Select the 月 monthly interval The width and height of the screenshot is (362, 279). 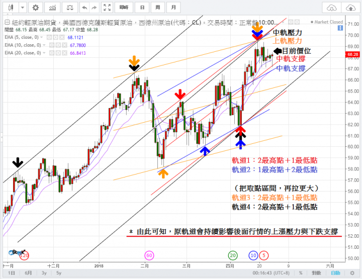click(x=173, y=8)
